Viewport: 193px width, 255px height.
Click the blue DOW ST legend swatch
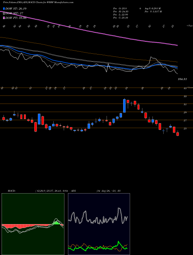(4, 8)
